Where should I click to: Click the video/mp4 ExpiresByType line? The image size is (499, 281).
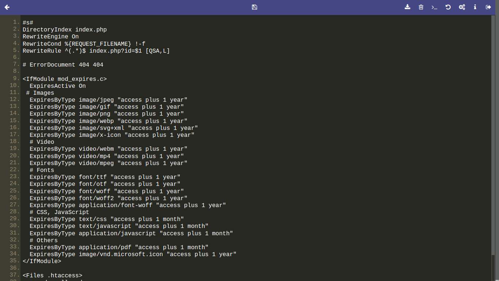click(107, 156)
